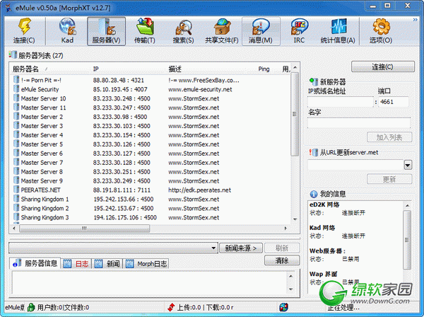Select the Sharing Kingdom 1 row
Screen dimensions: 424x317
point(150,199)
